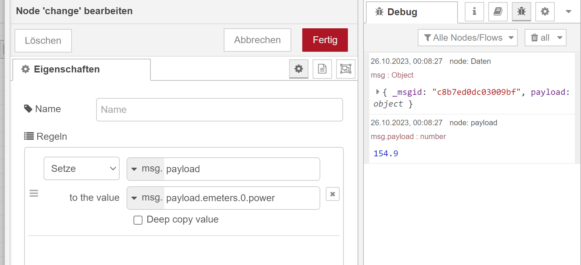Grab the rule reorder handle

tap(34, 193)
